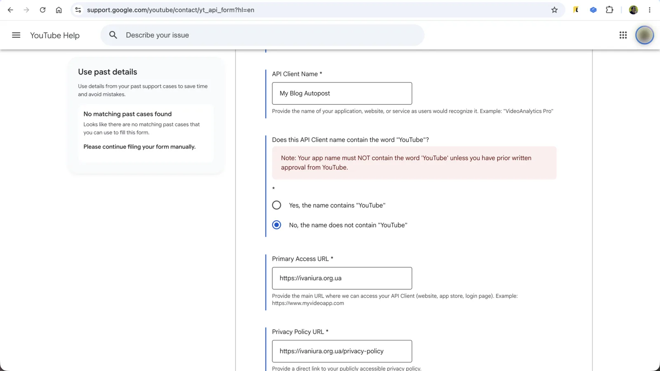Open the blue extension icon in toolbar
Screen dimensions: 660x371
pos(593,10)
